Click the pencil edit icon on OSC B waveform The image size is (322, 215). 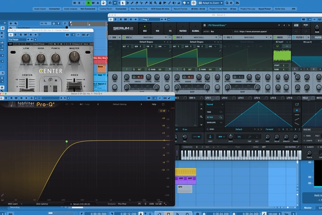tap(220, 51)
